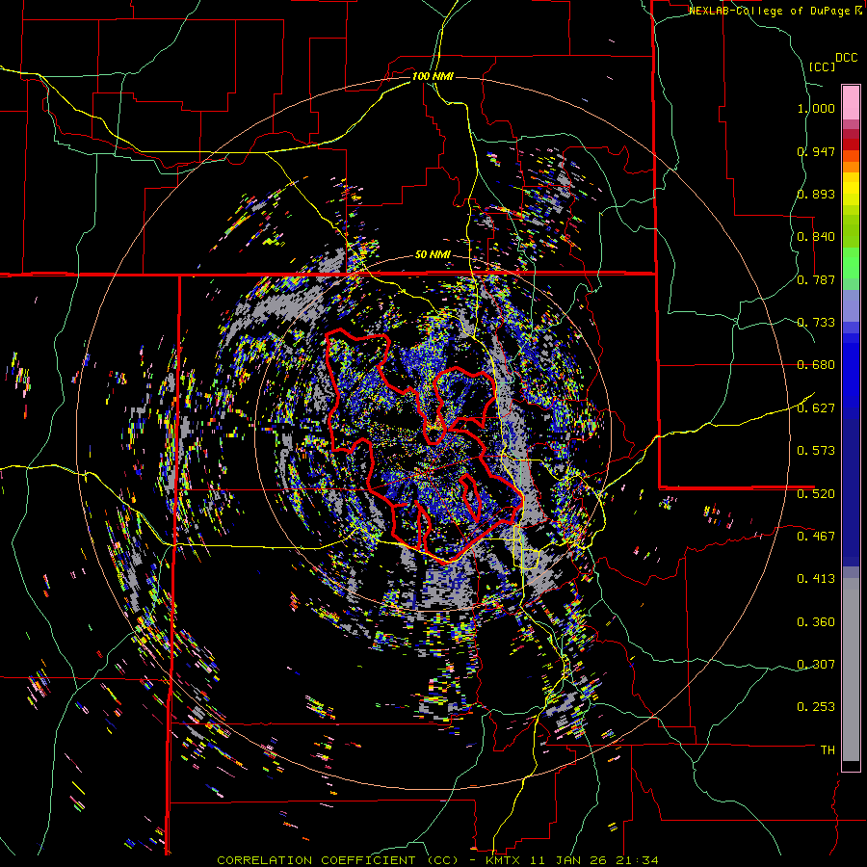Click the 0.573 legend value

pos(816,451)
